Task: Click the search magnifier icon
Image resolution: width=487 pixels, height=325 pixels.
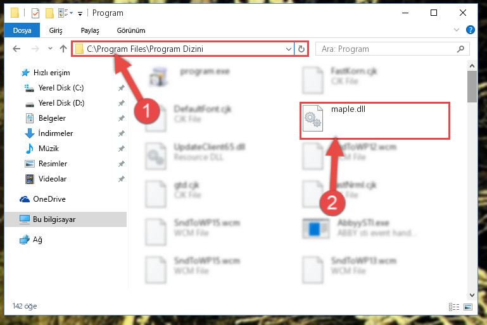Action: click(x=460, y=49)
